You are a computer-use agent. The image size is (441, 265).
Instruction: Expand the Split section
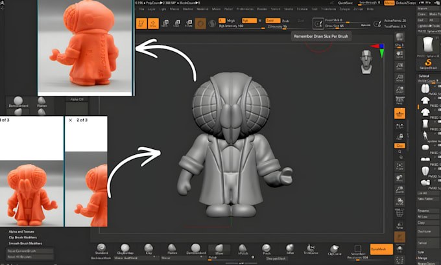pos(421,252)
